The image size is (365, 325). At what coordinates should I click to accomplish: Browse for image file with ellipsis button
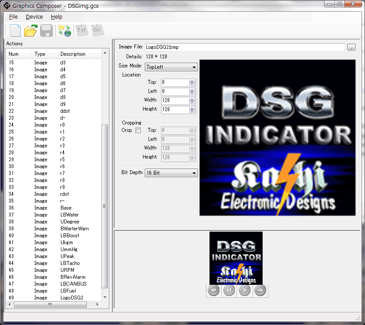(351, 47)
